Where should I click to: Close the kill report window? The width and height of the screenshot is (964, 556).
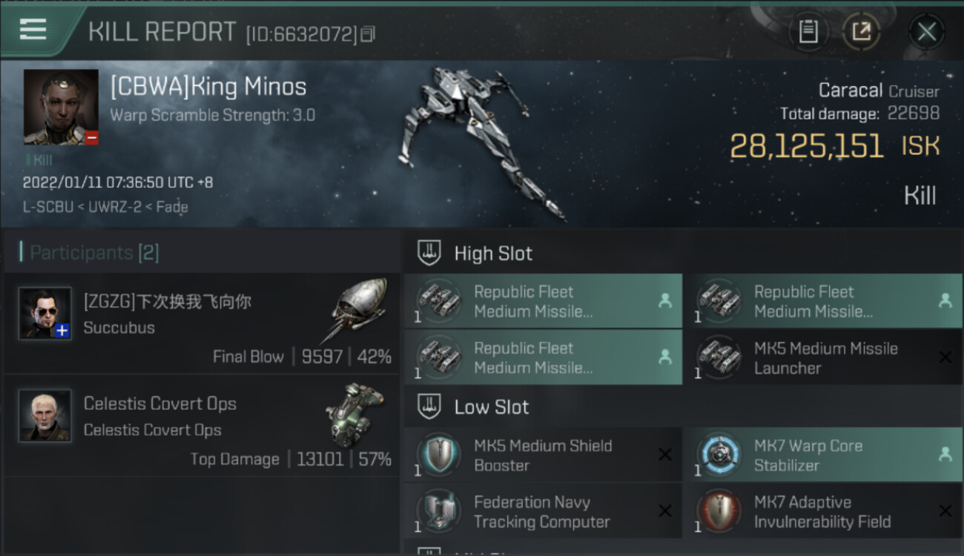(x=926, y=32)
